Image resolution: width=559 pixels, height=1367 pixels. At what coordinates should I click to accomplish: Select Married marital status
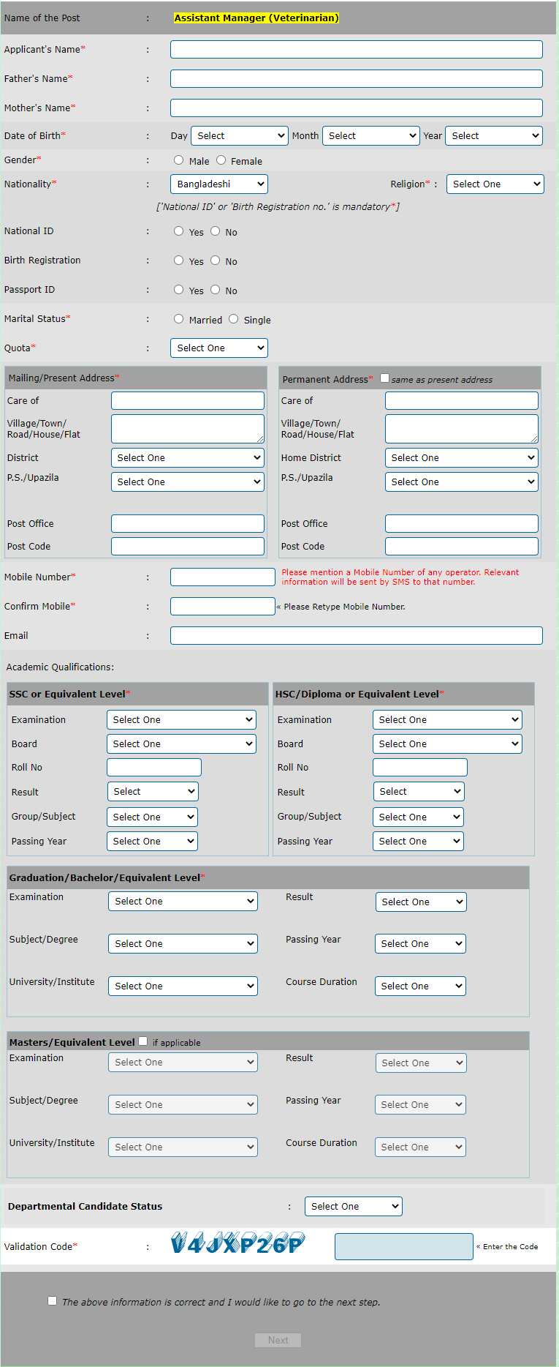178,319
